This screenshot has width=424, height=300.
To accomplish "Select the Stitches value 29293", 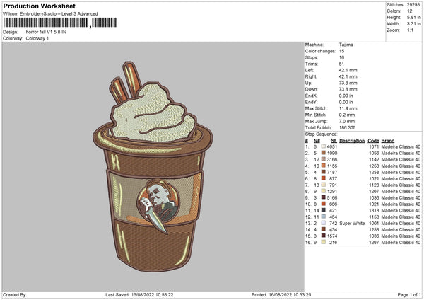I will pos(413,5).
